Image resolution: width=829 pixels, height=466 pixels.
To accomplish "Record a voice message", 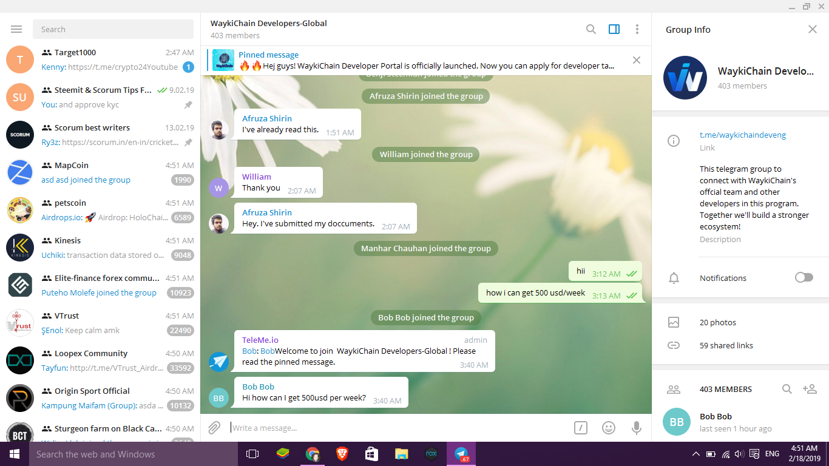I will click(x=637, y=428).
